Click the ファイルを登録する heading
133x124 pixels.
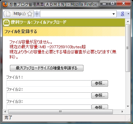[x=20, y=32]
